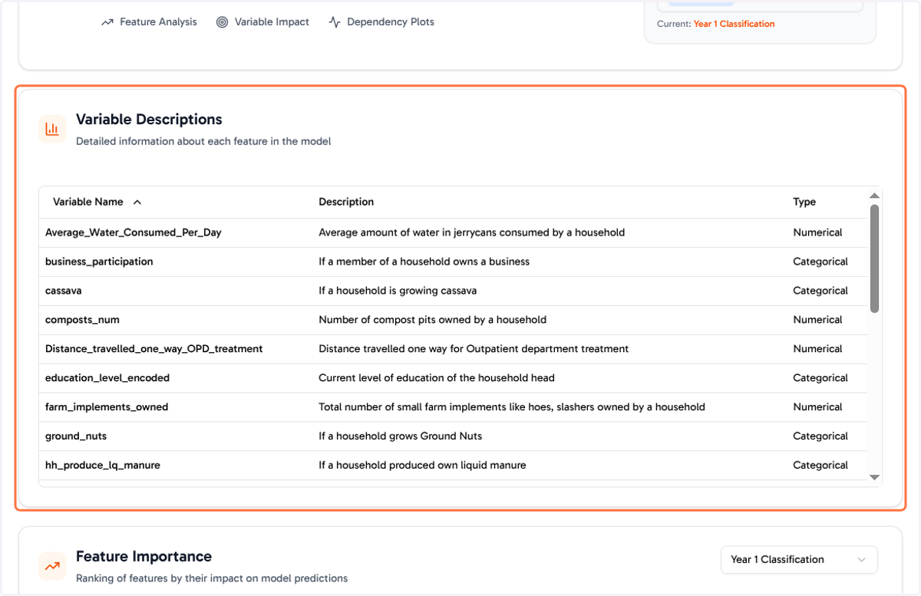This screenshot has width=921, height=596.
Task: Click description 'If a household is growing cassava'
Action: pyautogui.click(x=398, y=291)
